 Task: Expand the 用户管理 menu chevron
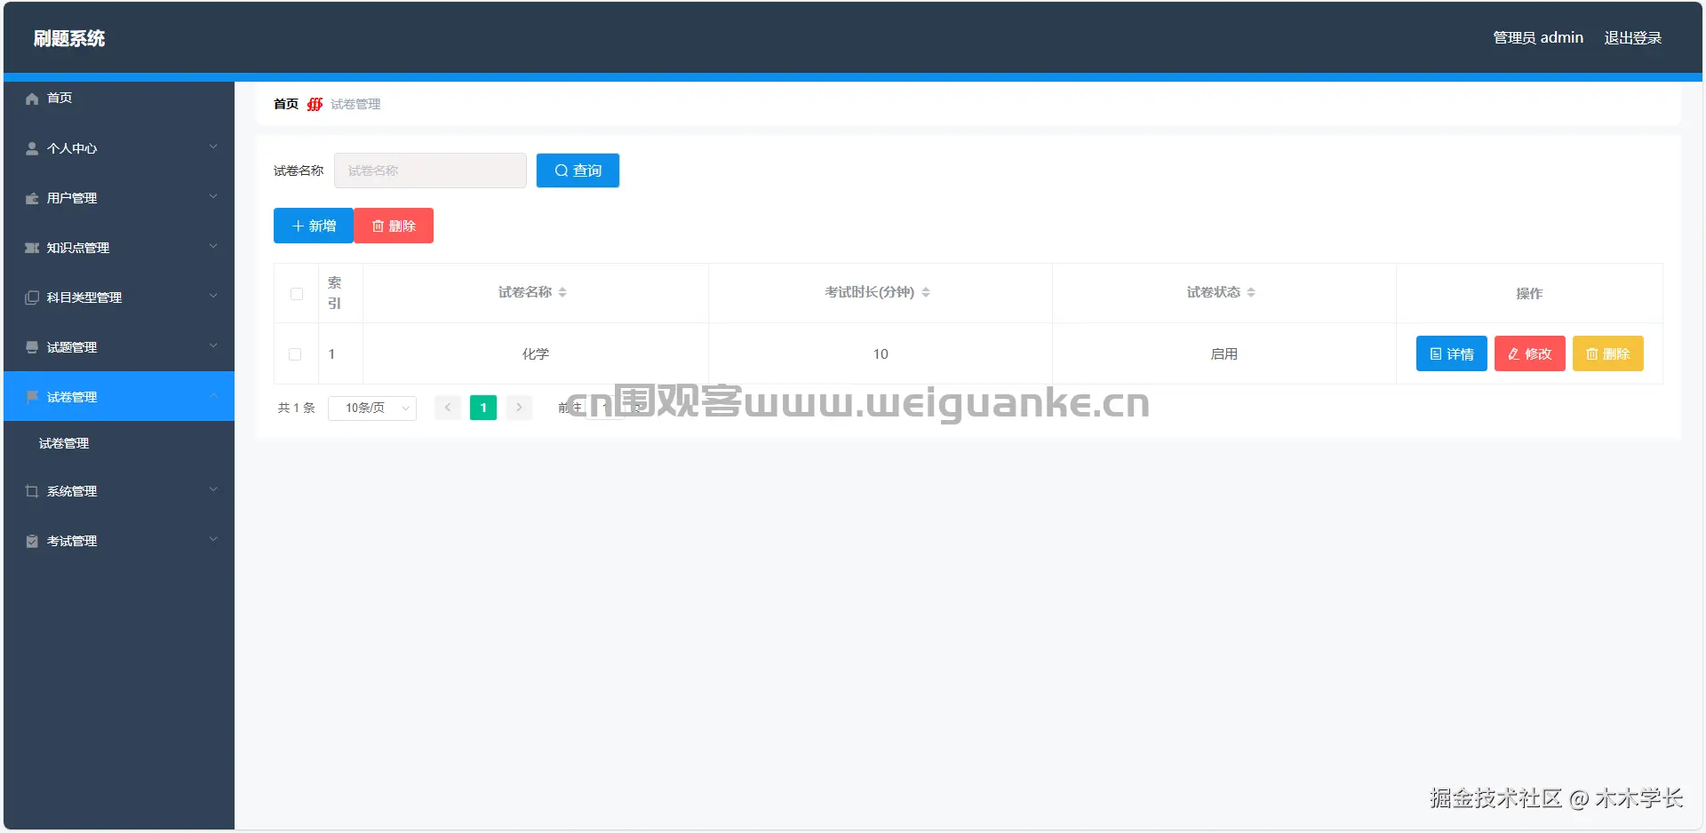pyautogui.click(x=213, y=196)
